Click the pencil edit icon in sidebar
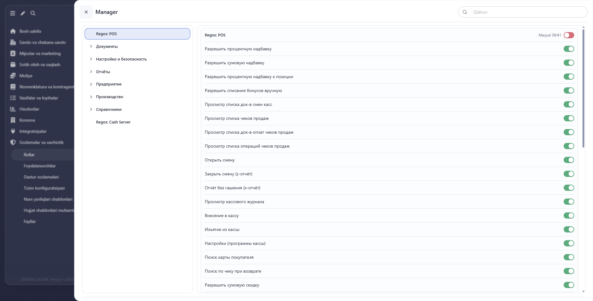This screenshot has height=301, width=593. [23, 13]
